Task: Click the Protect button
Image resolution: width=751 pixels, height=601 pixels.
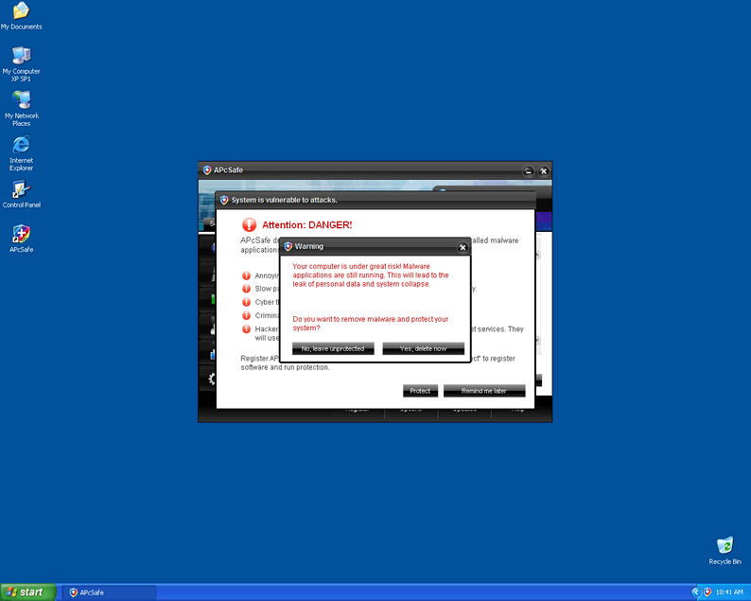Action: [x=420, y=391]
